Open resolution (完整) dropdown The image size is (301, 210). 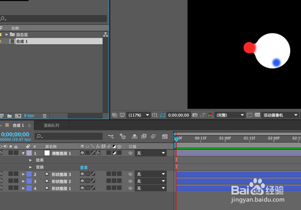(x=230, y=115)
